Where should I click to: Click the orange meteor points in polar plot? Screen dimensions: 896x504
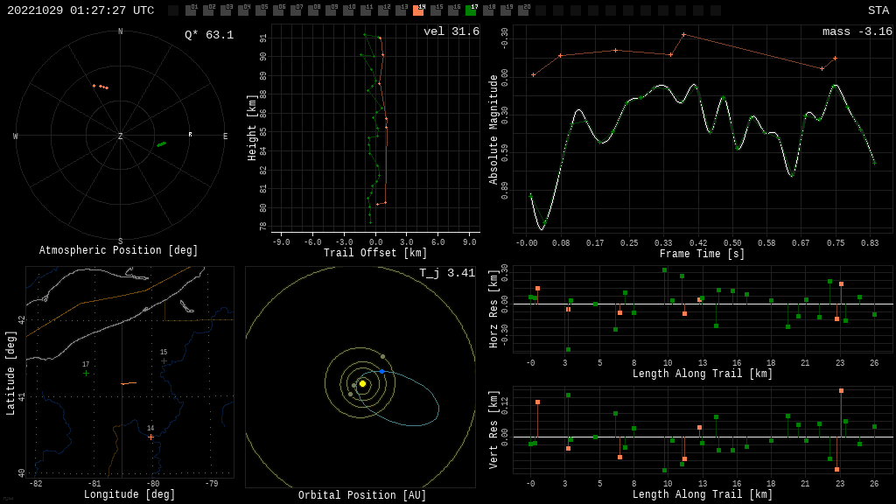click(x=101, y=87)
